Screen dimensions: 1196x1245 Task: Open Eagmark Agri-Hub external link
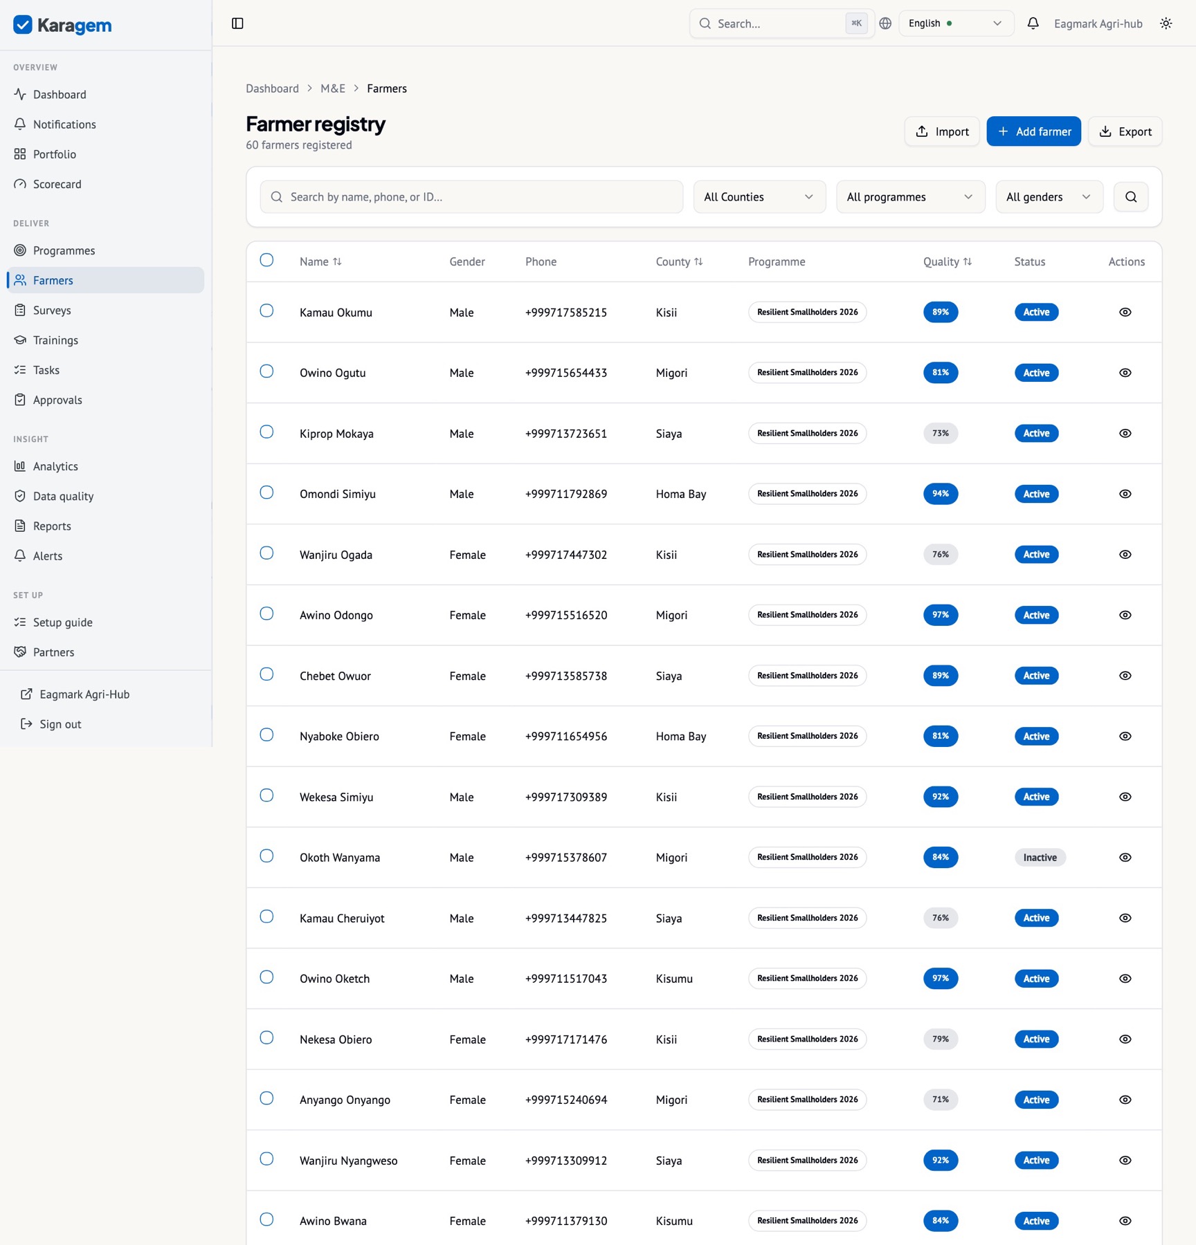pyautogui.click(x=105, y=694)
